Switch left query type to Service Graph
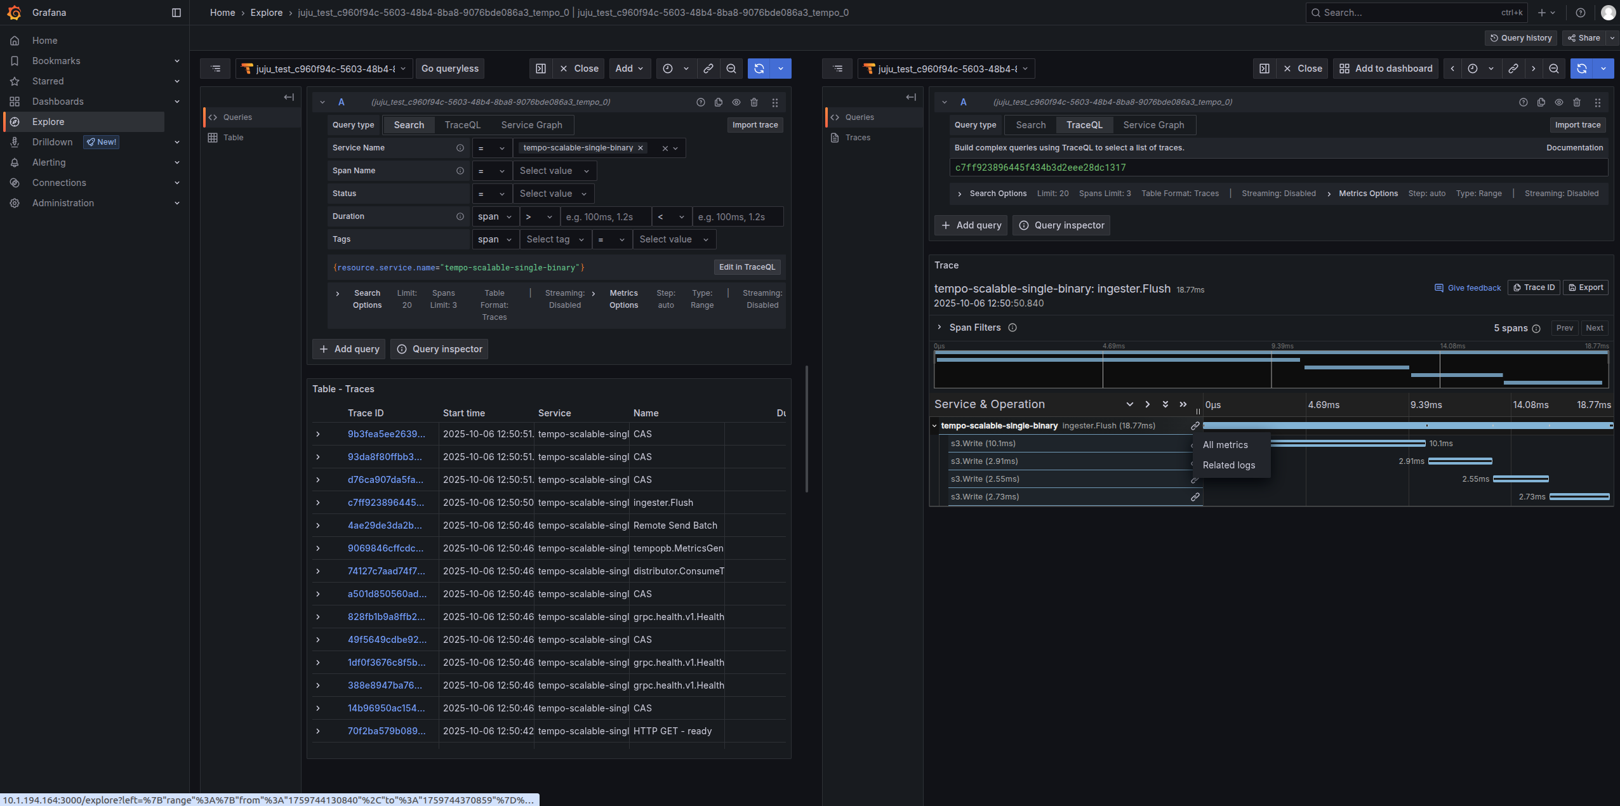 pyautogui.click(x=531, y=125)
